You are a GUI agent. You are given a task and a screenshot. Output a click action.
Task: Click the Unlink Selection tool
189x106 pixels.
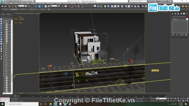click(12, 6)
